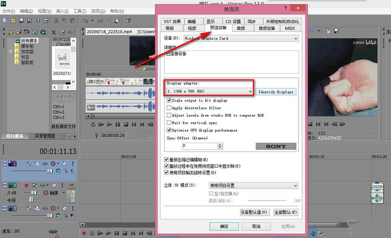Enable Apply deinterlace filter checkbox
This screenshot has width=391, height=238.
point(169,108)
